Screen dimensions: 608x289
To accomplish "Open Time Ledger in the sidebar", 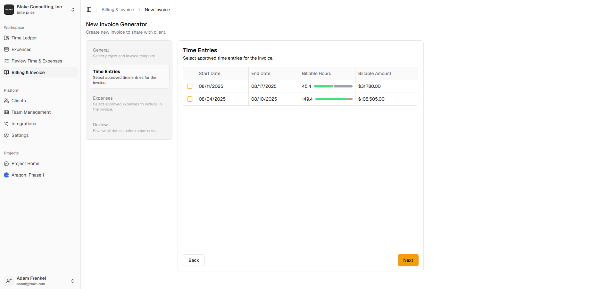I will (40, 38).
